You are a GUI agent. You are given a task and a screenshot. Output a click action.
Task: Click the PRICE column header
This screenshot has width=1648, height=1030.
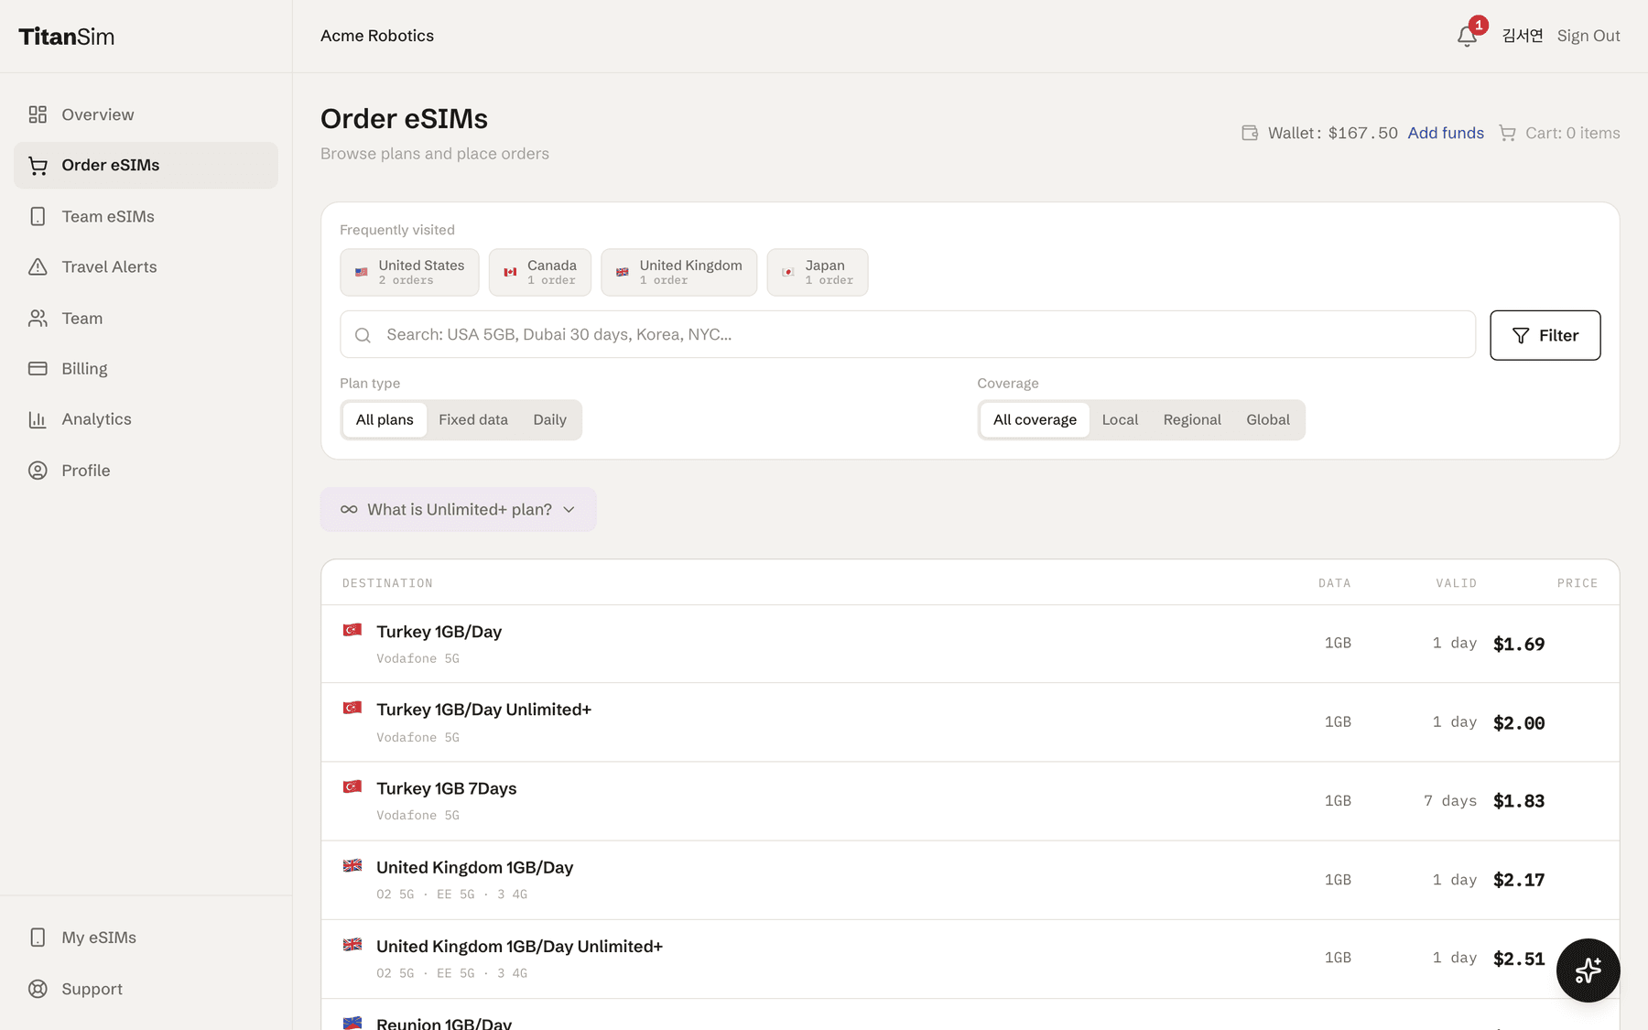1578,583
